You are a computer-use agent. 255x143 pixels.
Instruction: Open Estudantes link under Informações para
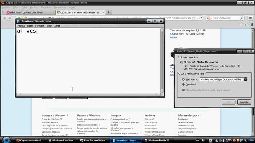coord(183,119)
